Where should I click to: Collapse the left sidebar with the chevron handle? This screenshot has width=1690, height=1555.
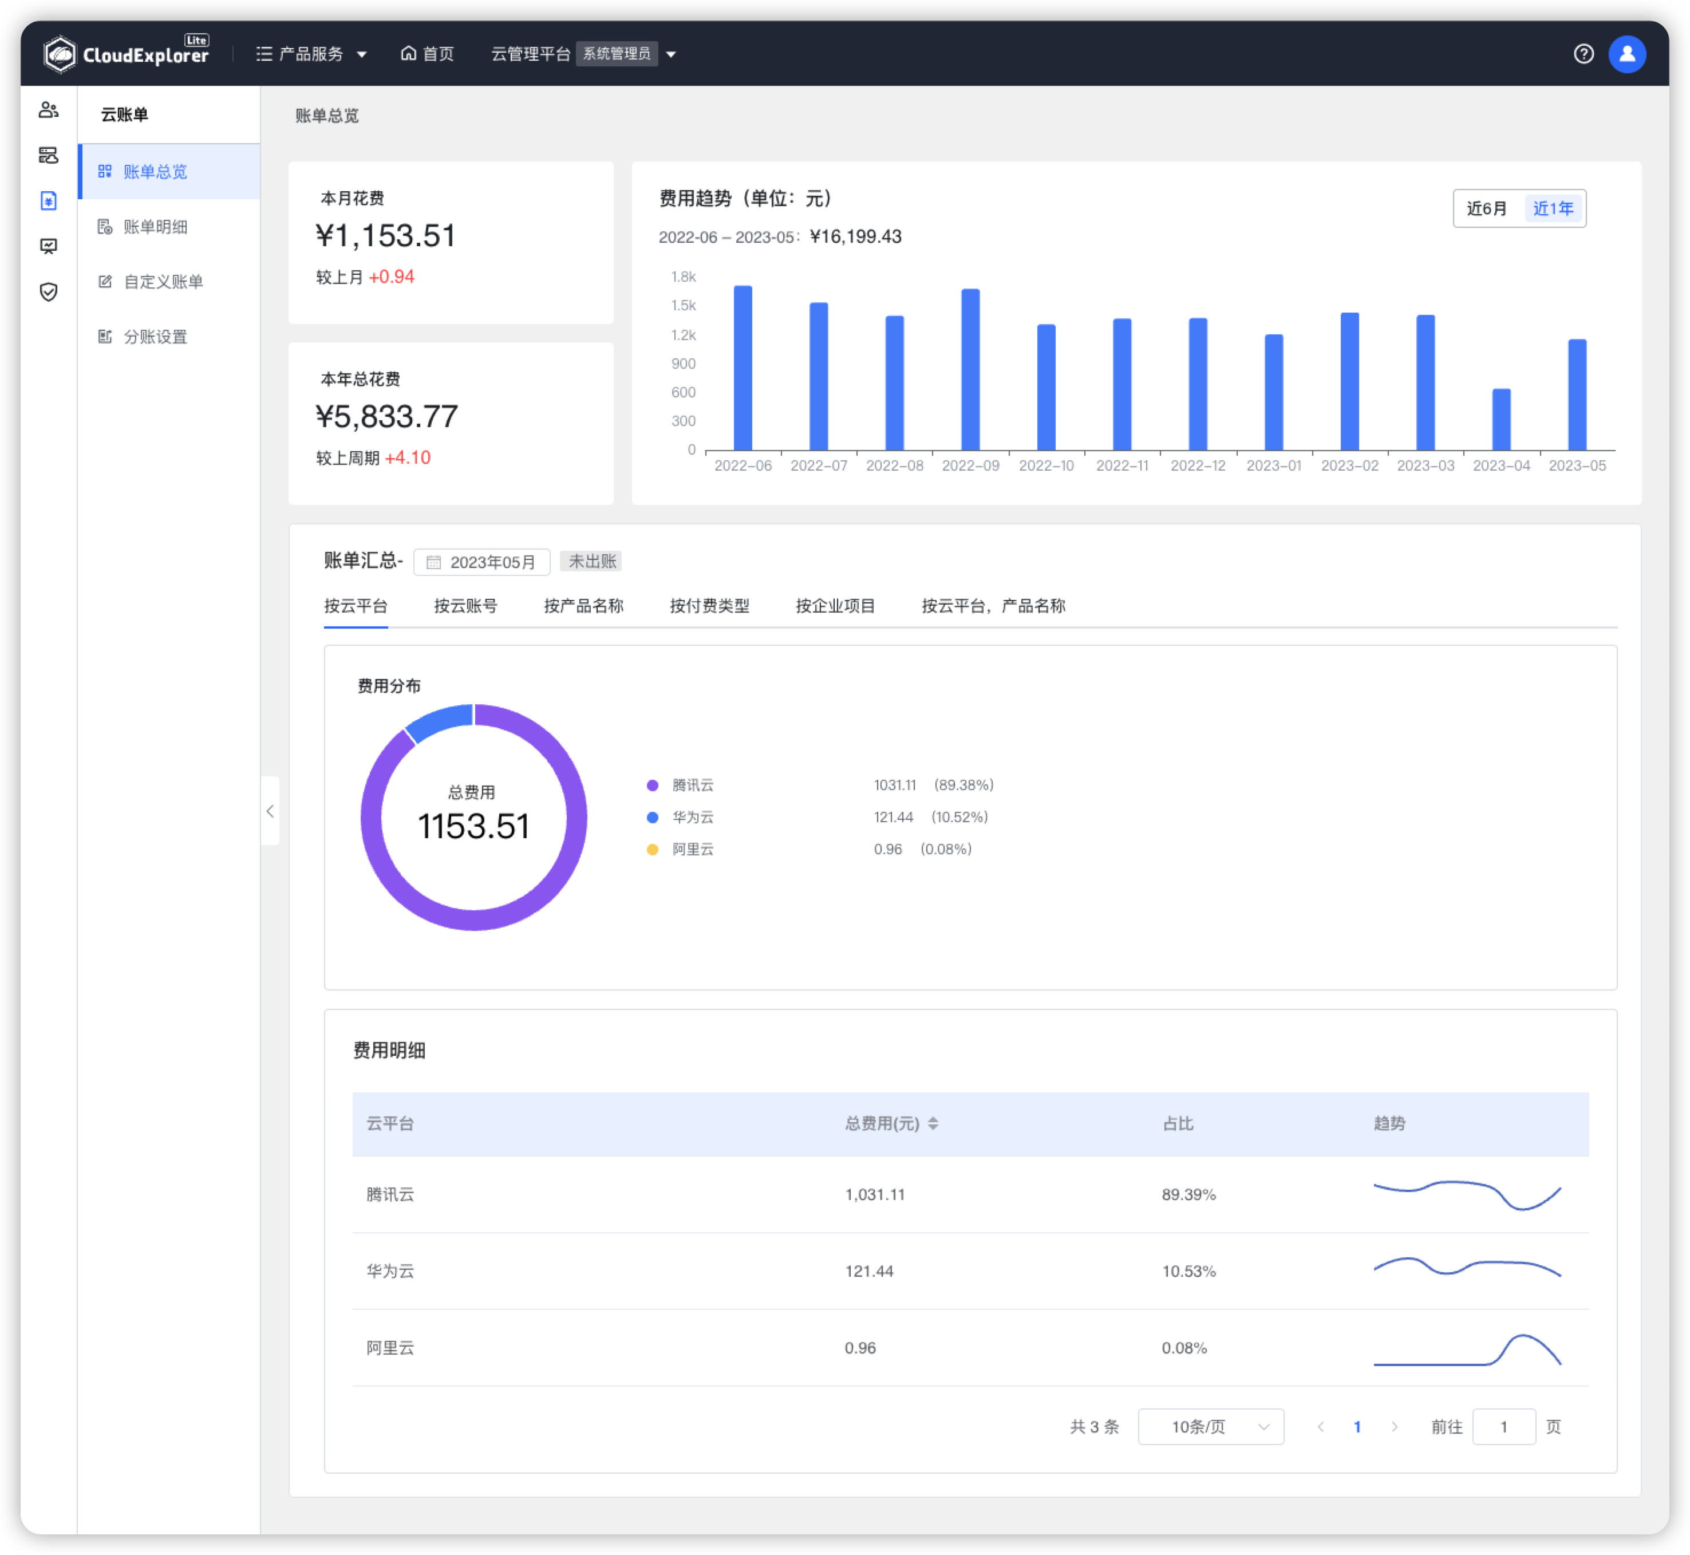point(271,810)
